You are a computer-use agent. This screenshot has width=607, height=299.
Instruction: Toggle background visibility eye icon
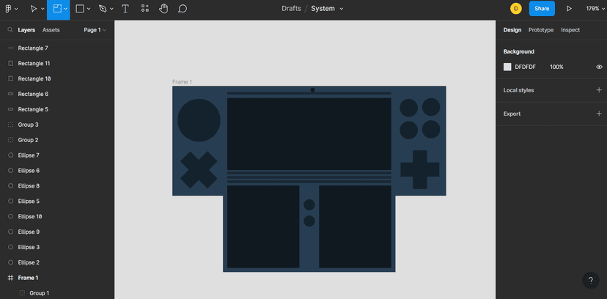(599, 67)
